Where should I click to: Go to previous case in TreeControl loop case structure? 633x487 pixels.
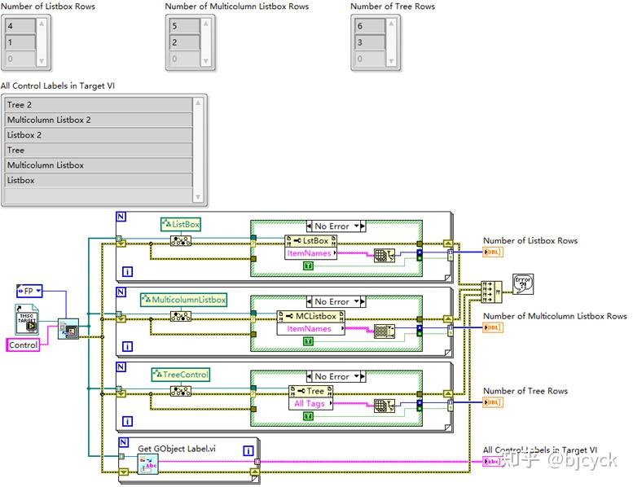(x=310, y=376)
